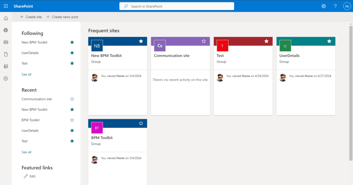
Task: Click the Search in SharePoint field
Action: coord(177,6)
